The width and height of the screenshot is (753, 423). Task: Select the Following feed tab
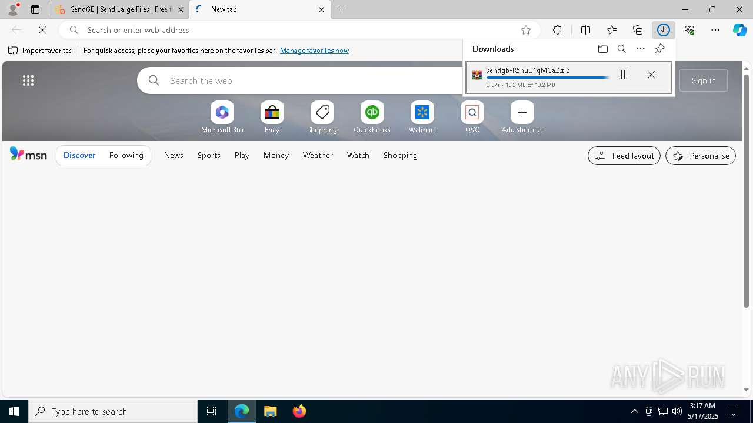coord(126,156)
